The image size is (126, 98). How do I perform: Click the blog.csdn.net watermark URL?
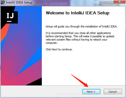(89, 93)
